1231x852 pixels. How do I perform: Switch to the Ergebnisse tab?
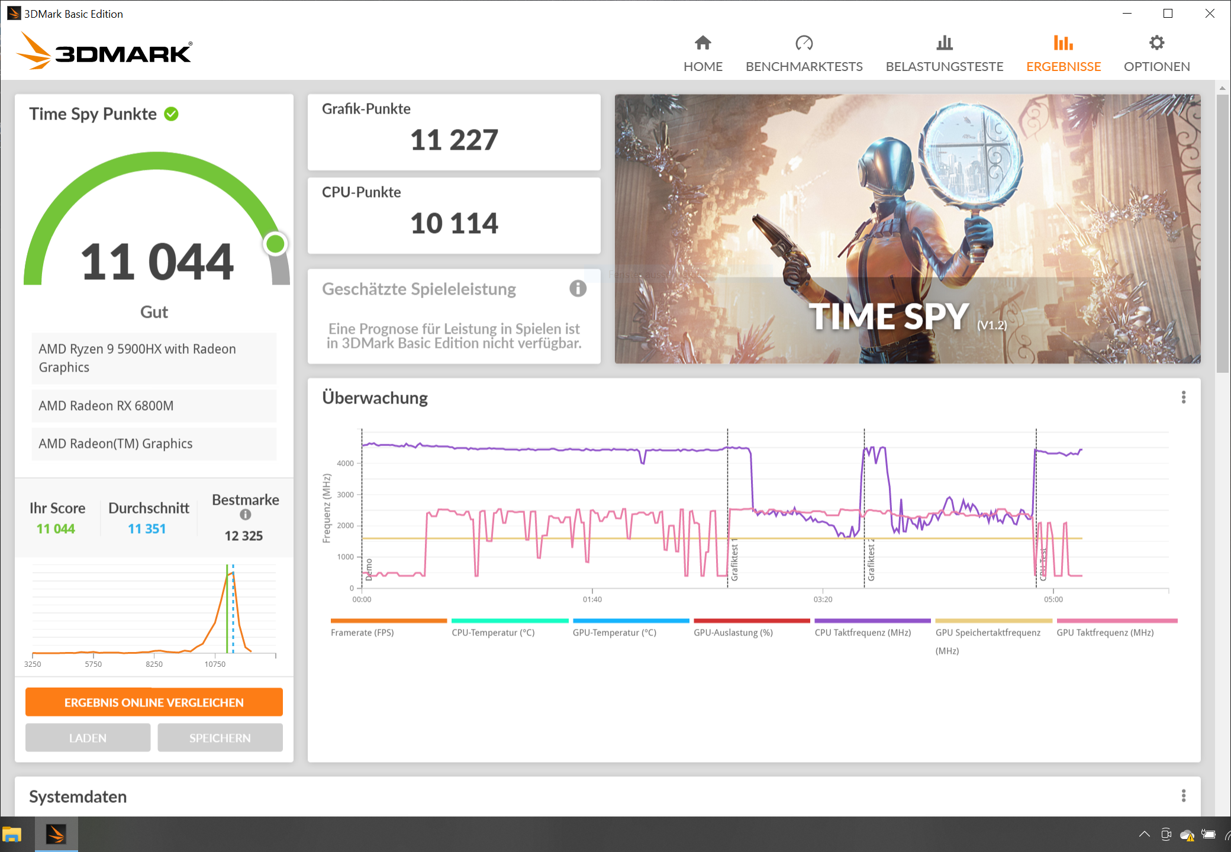1063,53
